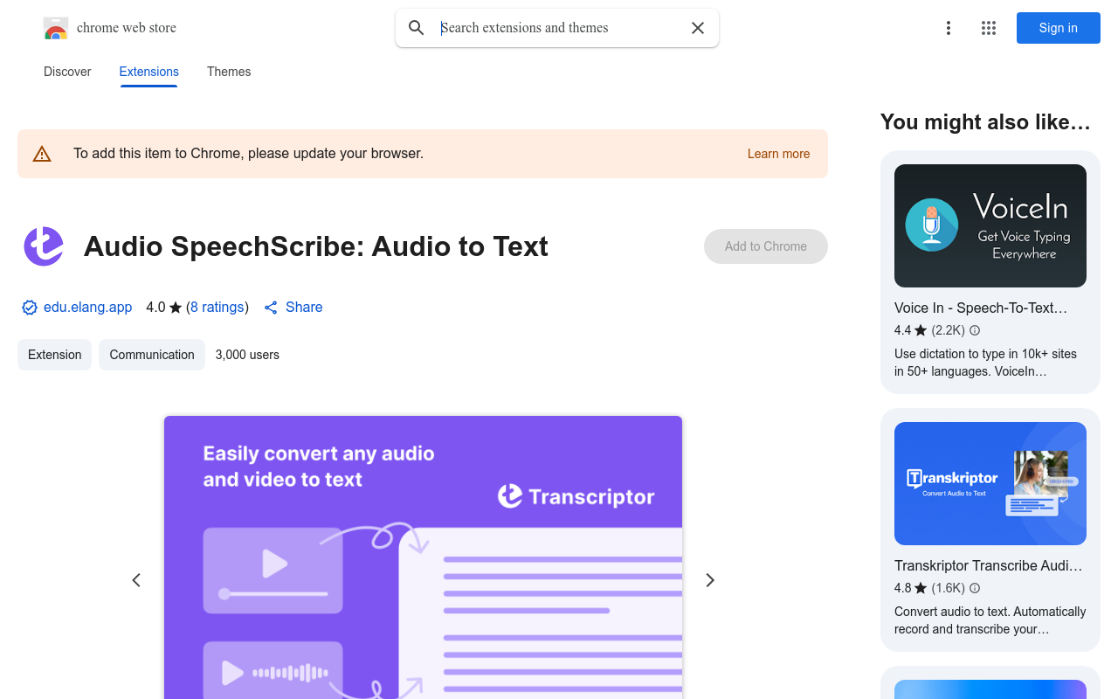Viewport: 1118px width, 699px height.
Task: Click the Share icon
Action: coord(271,308)
